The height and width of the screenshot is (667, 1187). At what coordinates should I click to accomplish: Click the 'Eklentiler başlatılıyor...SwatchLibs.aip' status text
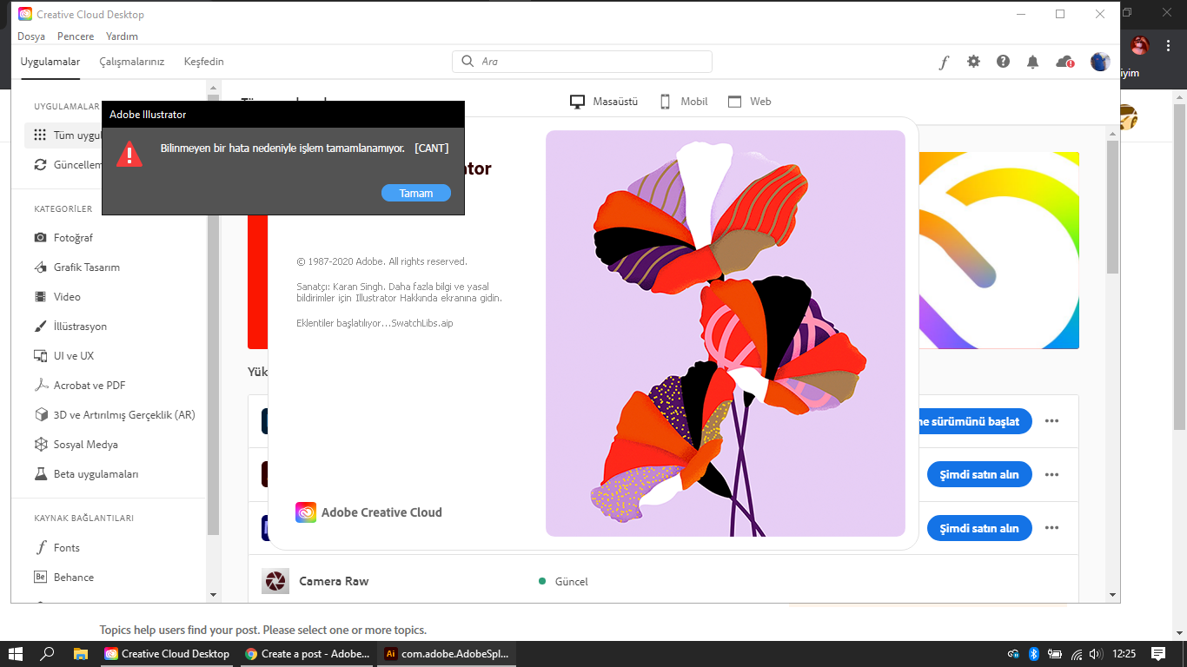pos(375,323)
